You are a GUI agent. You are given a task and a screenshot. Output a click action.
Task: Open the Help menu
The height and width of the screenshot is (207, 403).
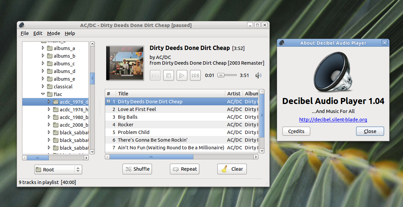pyautogui.click(x=70, y=33)
